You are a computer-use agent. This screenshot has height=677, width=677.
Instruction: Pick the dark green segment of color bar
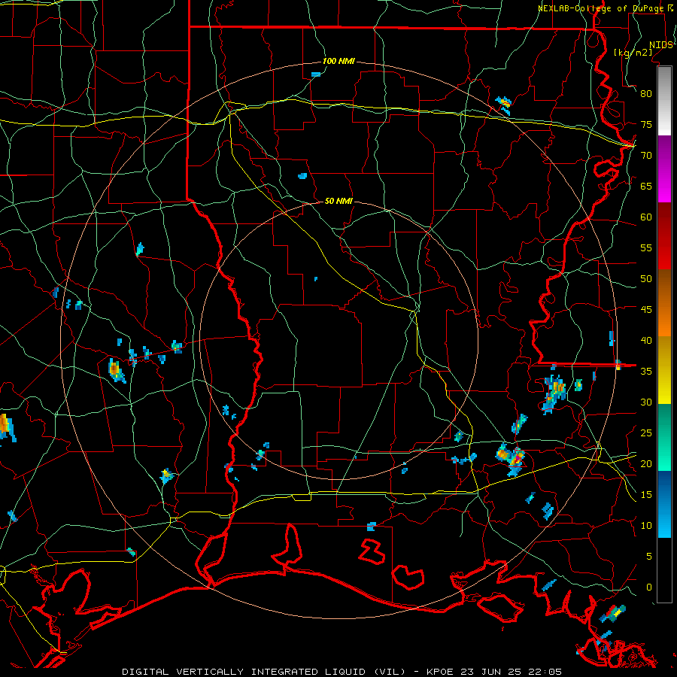664,421
